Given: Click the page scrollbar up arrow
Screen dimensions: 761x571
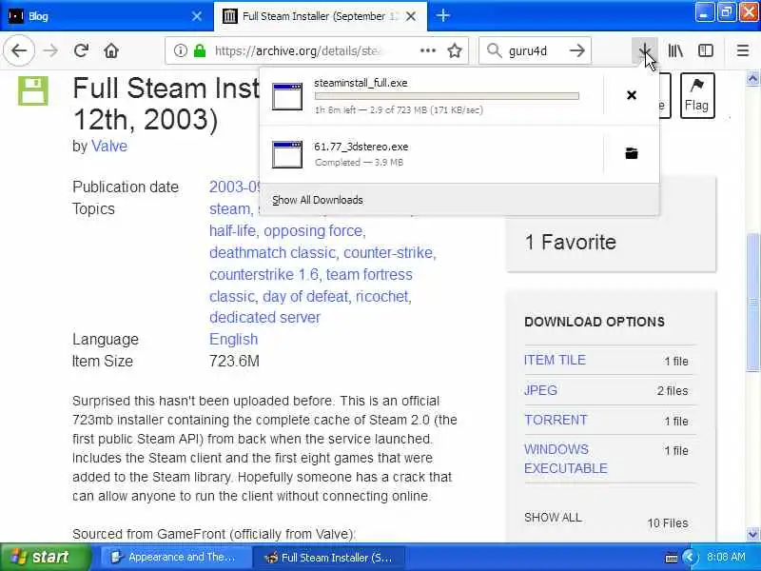Looking at the screenshot, I should click(752, 78).
